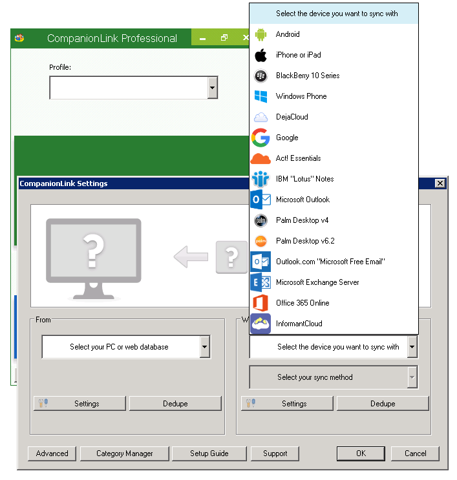This screenshot has height=480, width=457.
Task: Click the Profile combo box field
Action: tap(134, 88)
